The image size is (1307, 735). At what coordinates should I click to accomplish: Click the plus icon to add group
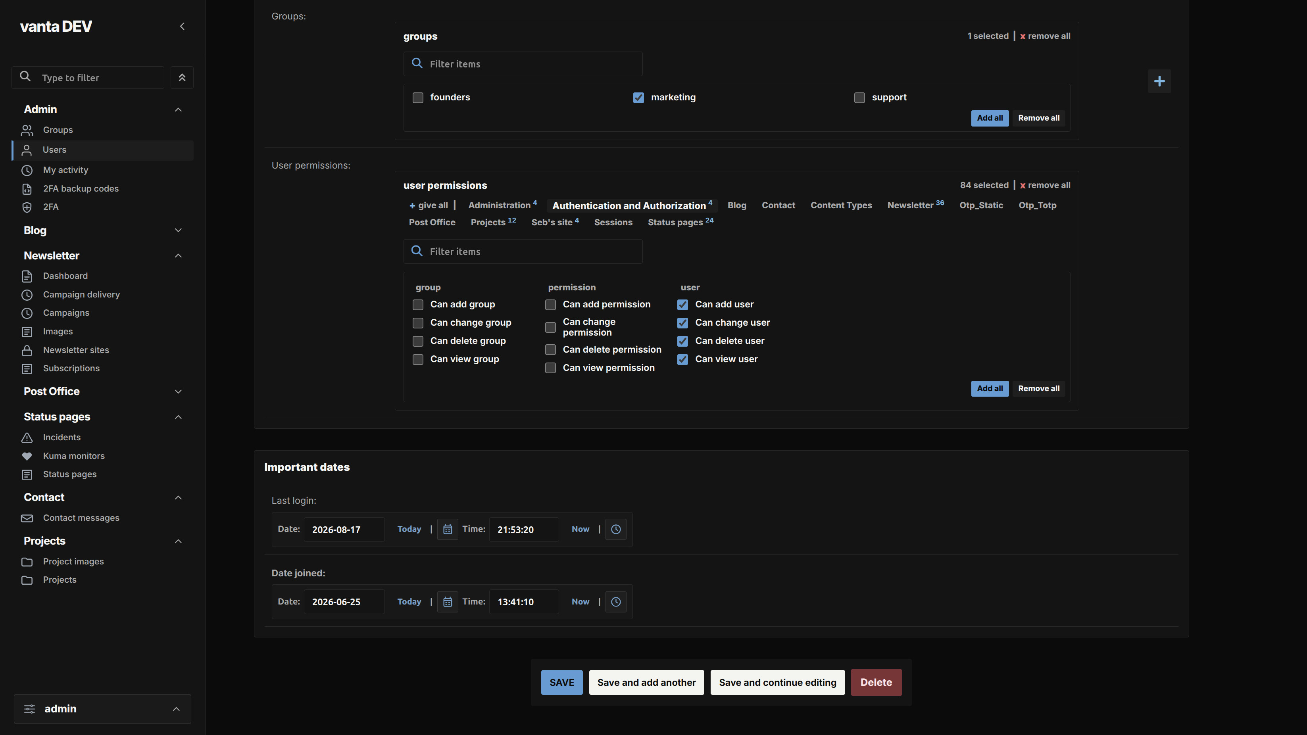click(1159, 81)
